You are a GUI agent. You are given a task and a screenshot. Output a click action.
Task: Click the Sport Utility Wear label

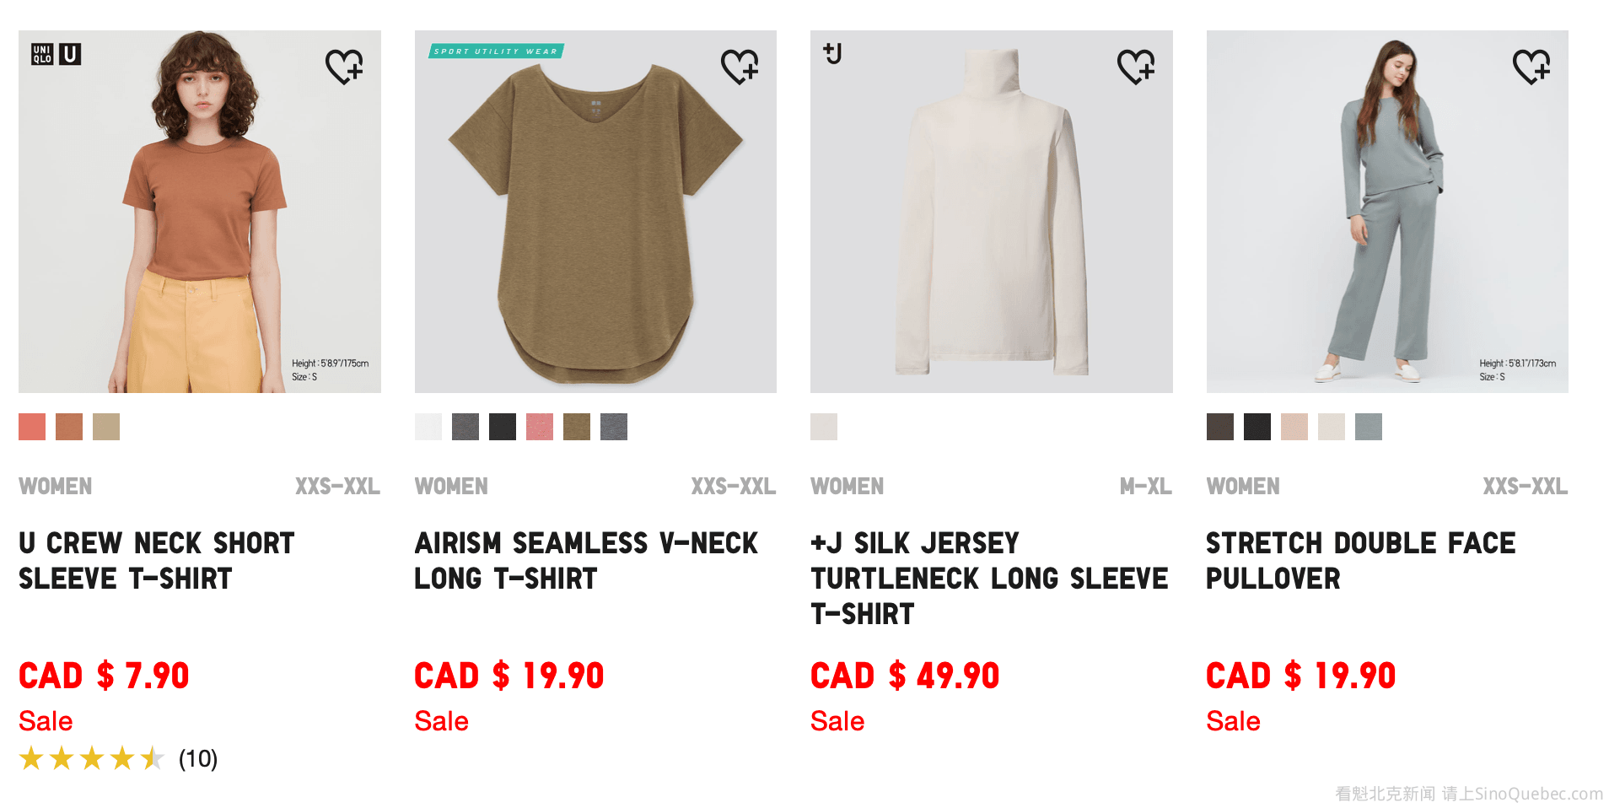pyautogui.click(x=496, y=51)
